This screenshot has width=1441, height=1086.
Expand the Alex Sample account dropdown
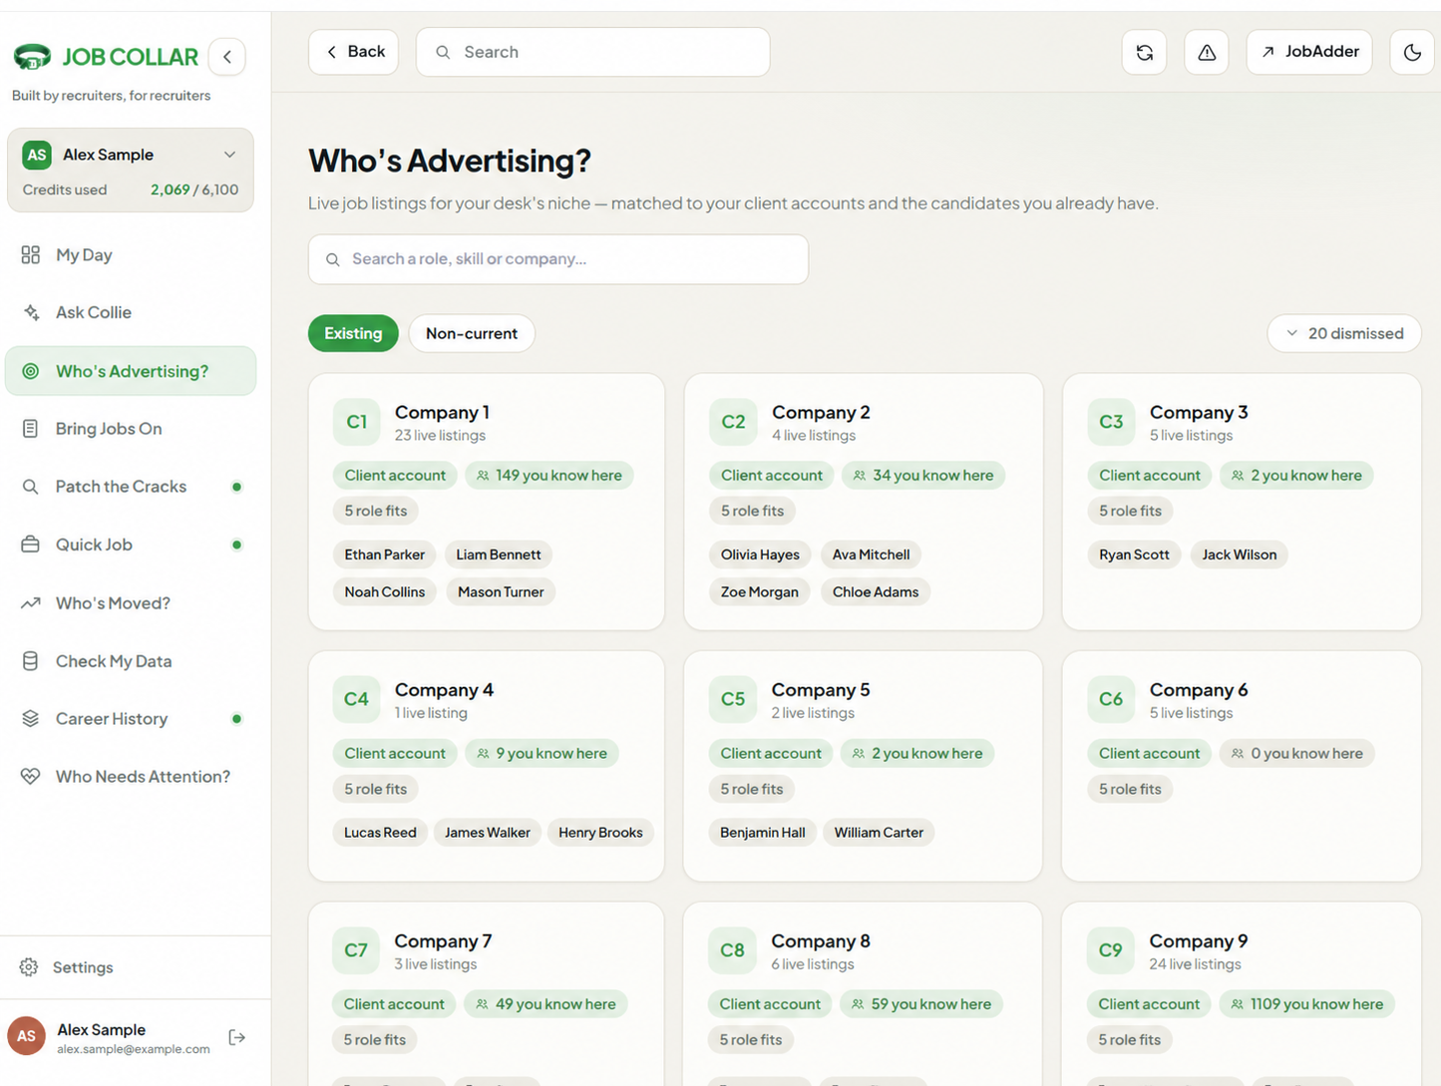coord(229,155)
